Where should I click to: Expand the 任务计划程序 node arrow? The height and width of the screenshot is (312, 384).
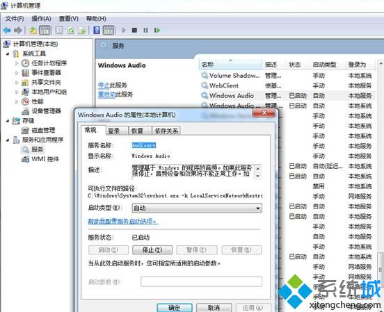[x=17, y=63]
